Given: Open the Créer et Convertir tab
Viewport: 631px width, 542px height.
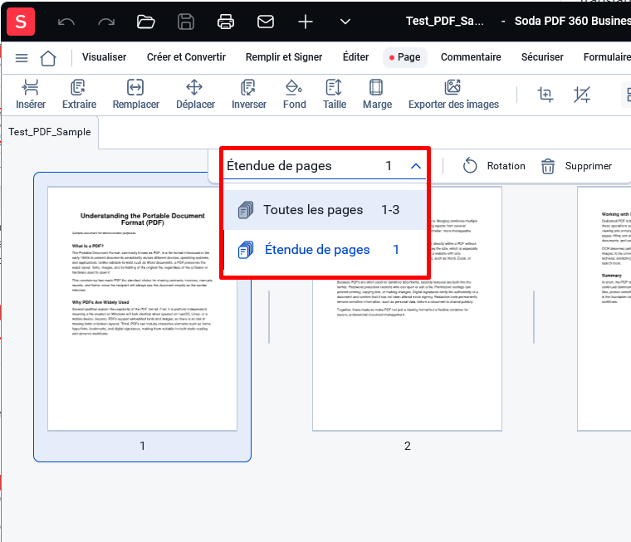Looking at the screenshot, I should 186,57.
